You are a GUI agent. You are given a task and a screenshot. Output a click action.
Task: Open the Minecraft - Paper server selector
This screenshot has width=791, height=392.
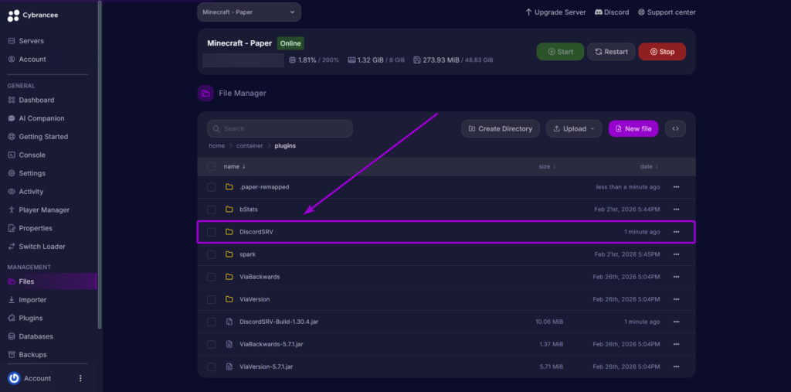pos(249,12)
